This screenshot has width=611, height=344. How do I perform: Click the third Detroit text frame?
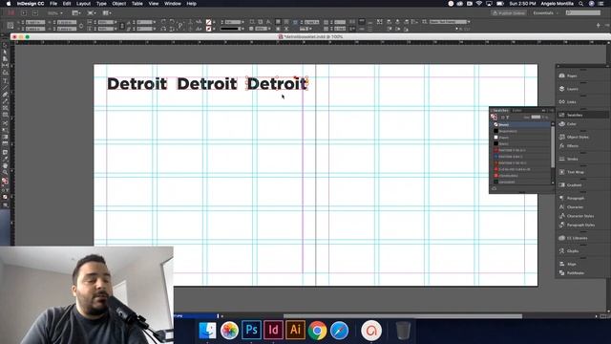click(277, 83)
